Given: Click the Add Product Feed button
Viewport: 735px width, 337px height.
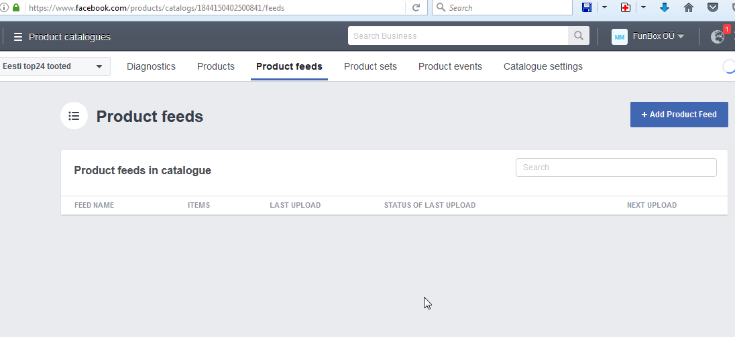Looking at the screenshot, I should pos(679,115).
